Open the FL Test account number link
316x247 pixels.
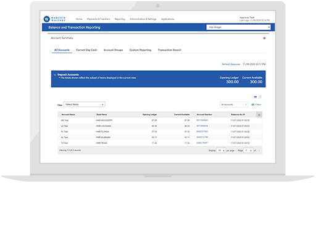(x=202, y=132)
